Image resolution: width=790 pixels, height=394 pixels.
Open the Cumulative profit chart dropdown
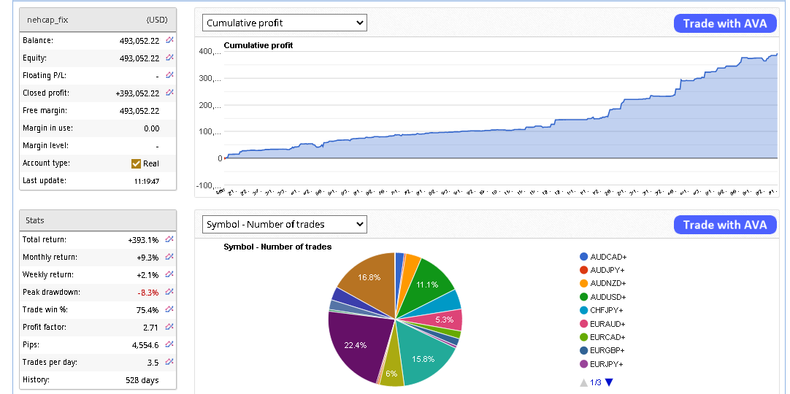284,23
